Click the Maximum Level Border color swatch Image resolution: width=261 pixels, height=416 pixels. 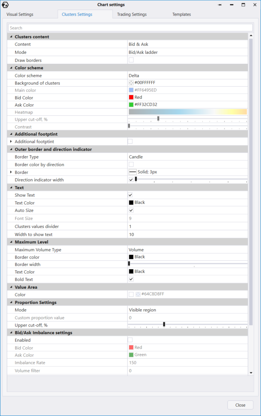[x=131, y=257]
